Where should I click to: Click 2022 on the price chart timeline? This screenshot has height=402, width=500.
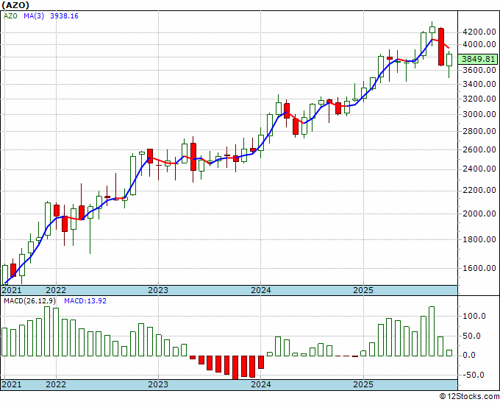[56, 290]
